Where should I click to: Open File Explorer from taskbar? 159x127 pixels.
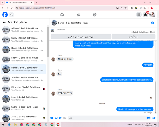15,124
